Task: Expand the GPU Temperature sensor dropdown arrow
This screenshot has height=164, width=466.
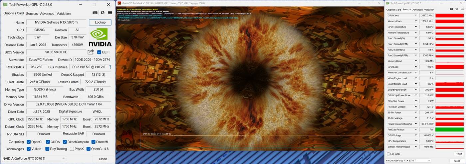Action: (415, 27)
